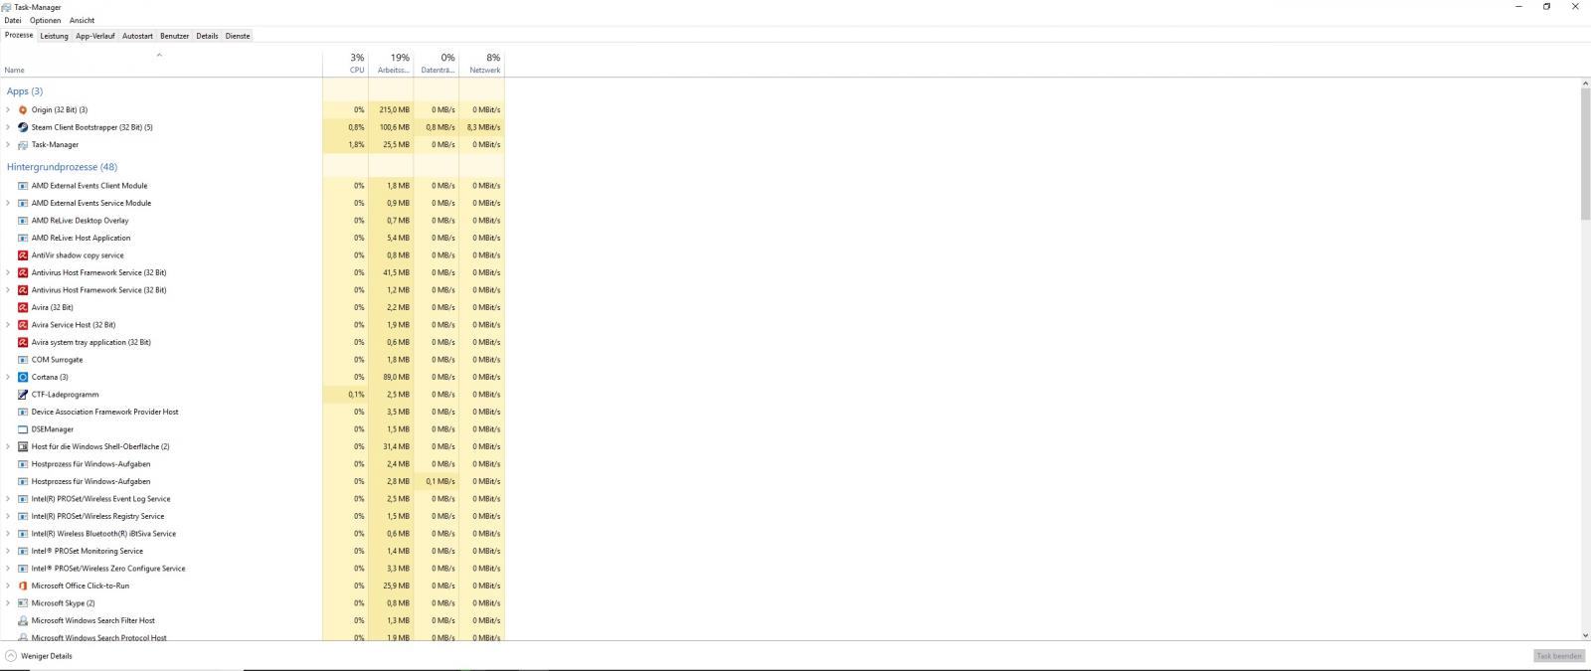Image resolution: width=1591 pixels, height=671 pixels.
Task: Click the Avira (32 Bit) icon
Action: pos(23,307)
